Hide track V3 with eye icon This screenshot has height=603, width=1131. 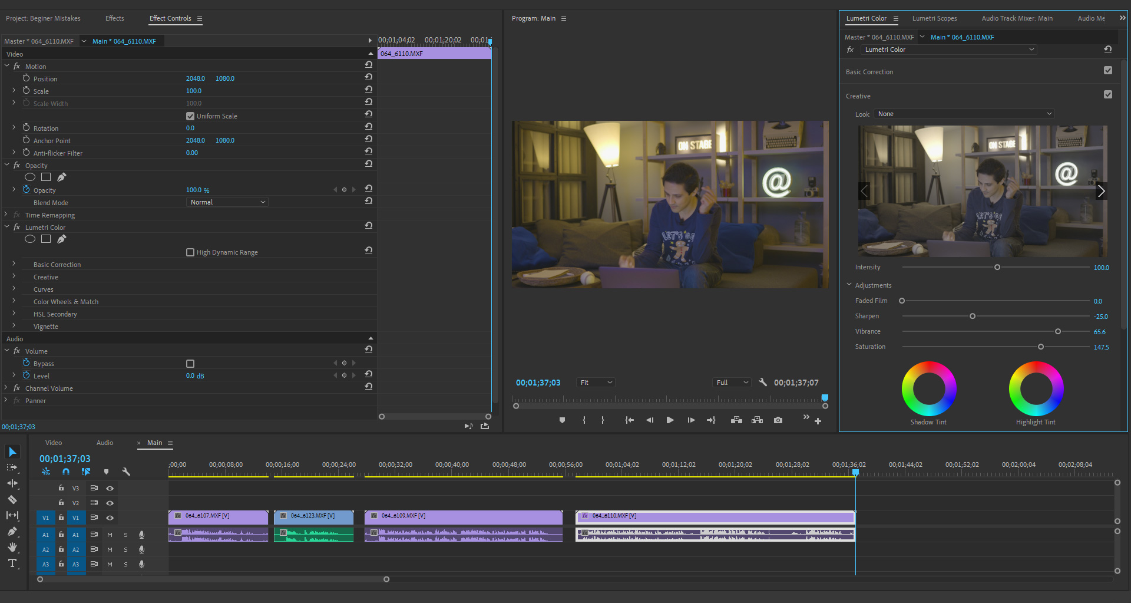[110, 488]
